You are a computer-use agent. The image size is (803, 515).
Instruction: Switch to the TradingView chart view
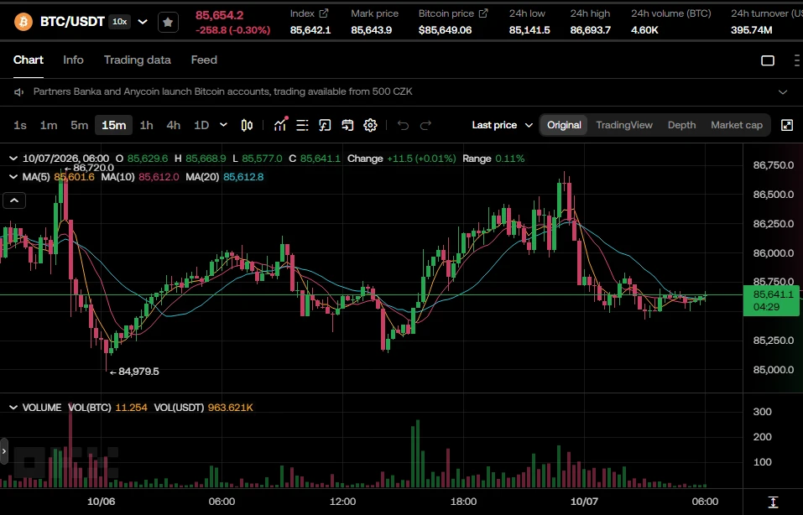[x=624, y=125]
